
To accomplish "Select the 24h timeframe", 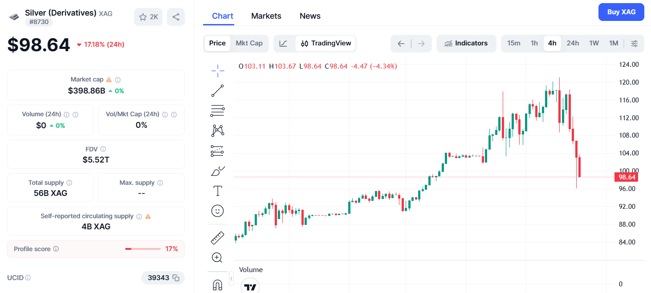I will pos(573,43).
